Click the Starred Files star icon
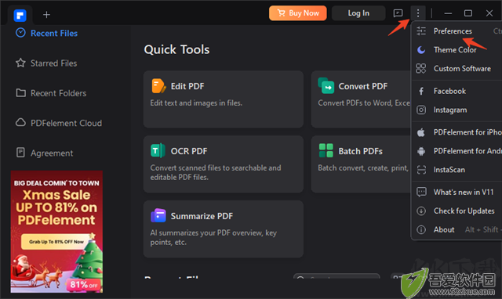The image size is (502, 299). coord(20,63)
